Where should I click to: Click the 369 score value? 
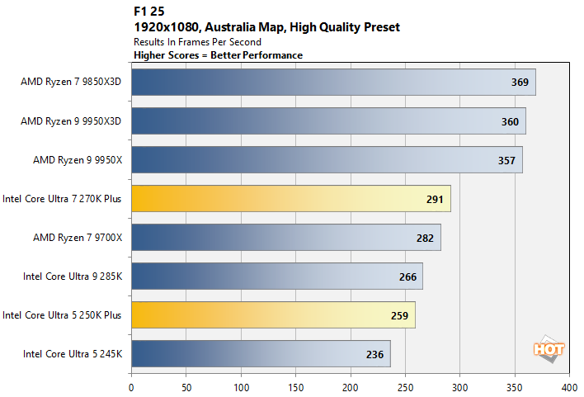(x=520, y=83)
